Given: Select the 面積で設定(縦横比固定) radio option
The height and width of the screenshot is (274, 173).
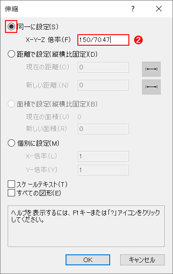Looking at the screenshot, I should tap(11, 104).
